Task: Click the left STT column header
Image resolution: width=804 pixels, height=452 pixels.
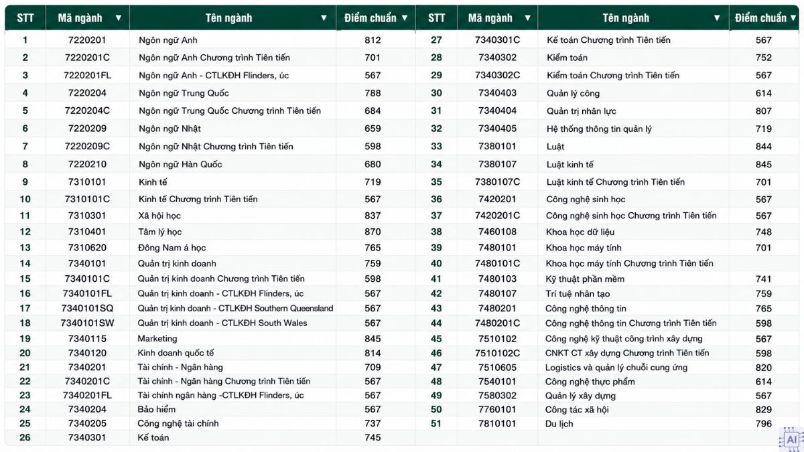Action: (25, 18)
